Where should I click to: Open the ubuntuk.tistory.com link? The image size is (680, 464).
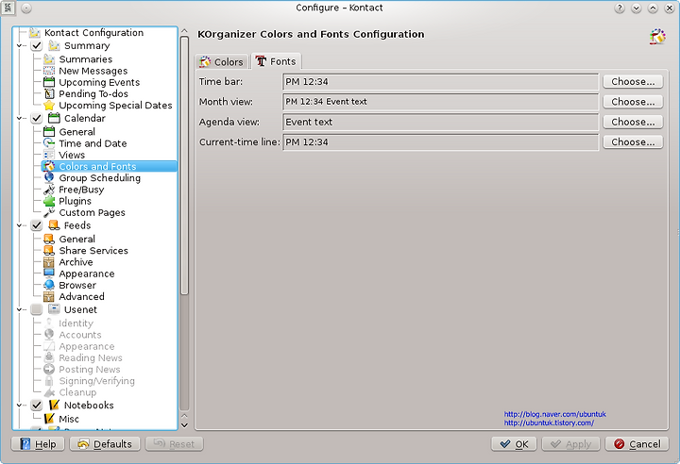tap(549, 423)
